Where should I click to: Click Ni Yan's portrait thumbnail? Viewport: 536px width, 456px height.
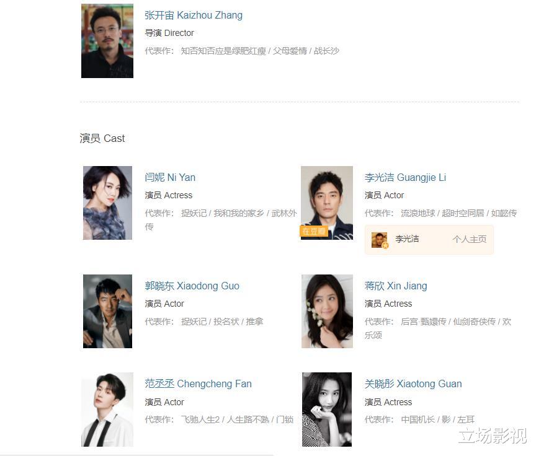tap(107, 203)
